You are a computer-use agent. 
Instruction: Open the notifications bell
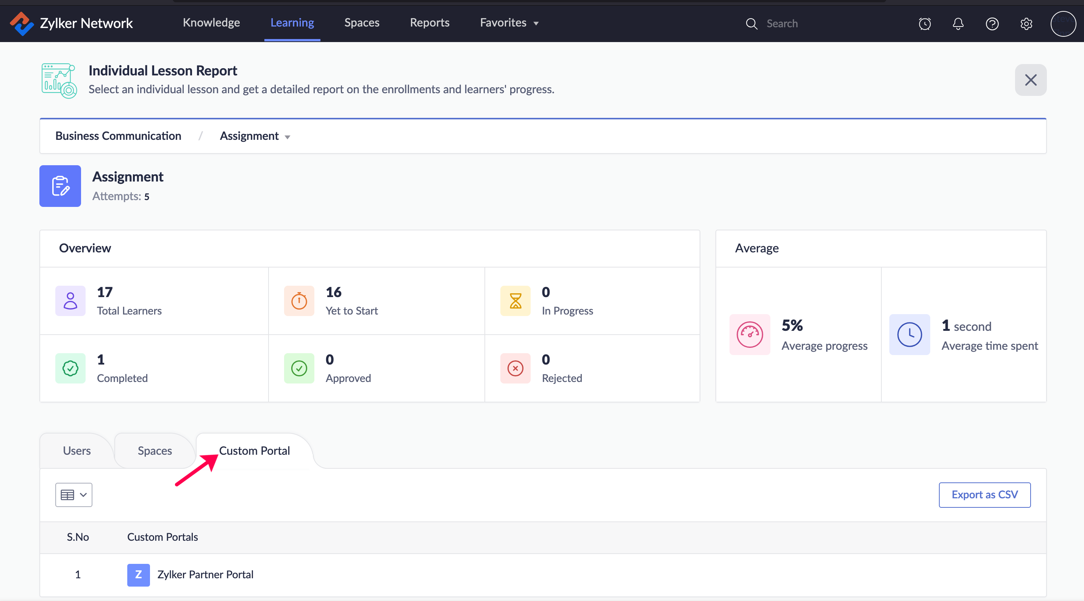pyautogui.click(x=958, y=23)
